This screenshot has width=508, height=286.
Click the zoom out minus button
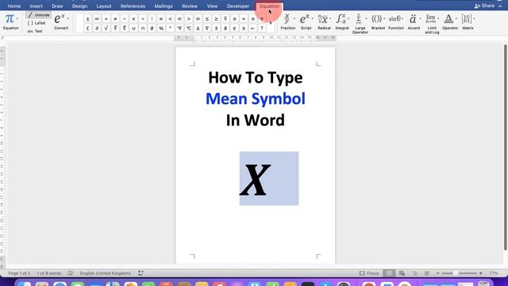pyautogui.click(x=437, y=273)
